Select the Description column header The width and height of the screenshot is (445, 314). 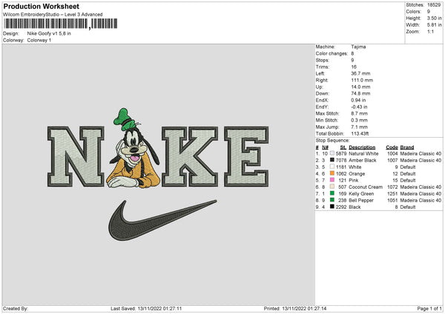click(x=362, y=147)
